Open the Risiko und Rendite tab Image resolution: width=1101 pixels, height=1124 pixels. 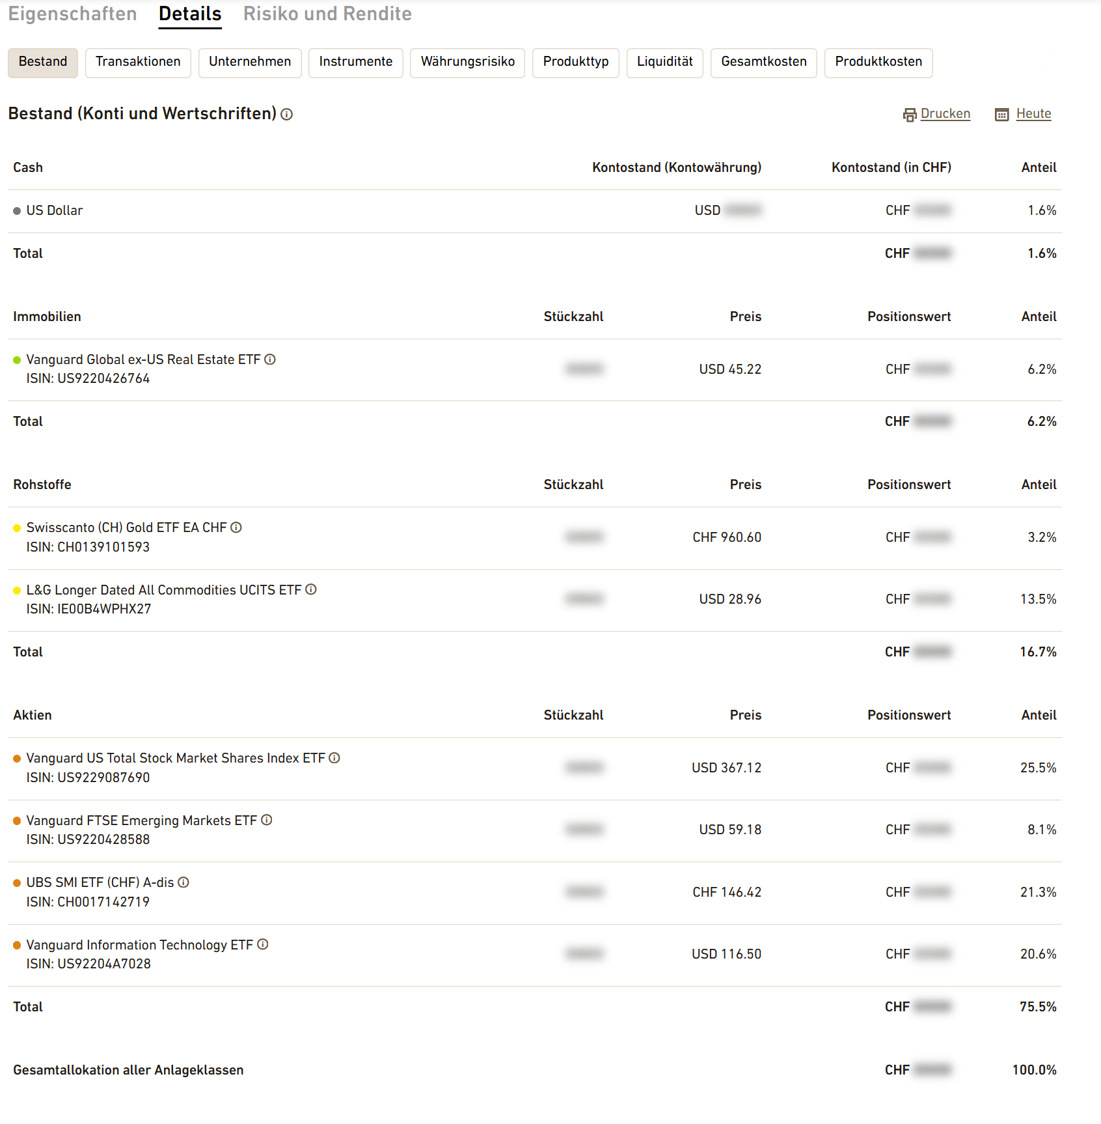327,14
